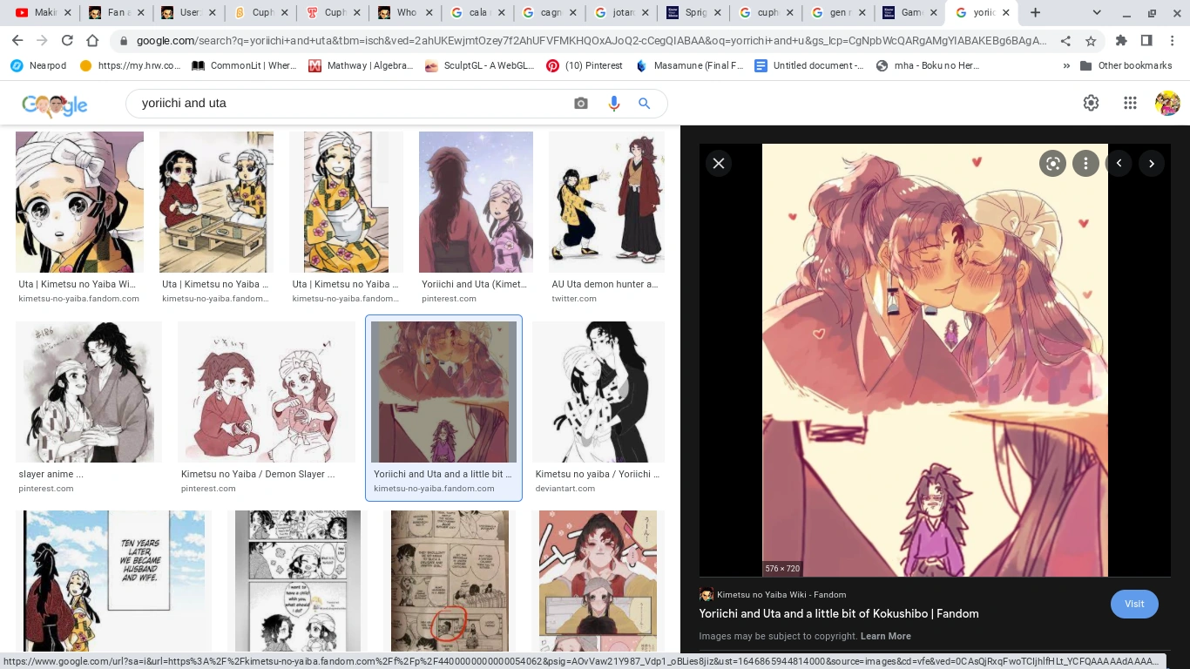Go to the previous image arrow
1190x669 pixels.
tap(1119, 163)
